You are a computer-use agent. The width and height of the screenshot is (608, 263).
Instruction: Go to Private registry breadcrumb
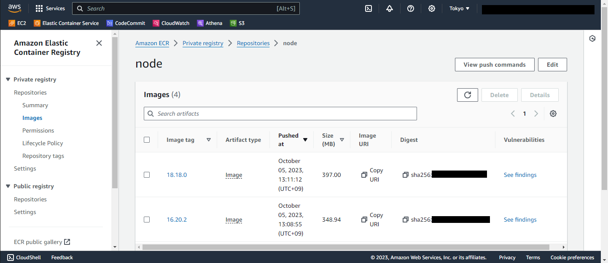pyautogui.click(x=203, y=43)
